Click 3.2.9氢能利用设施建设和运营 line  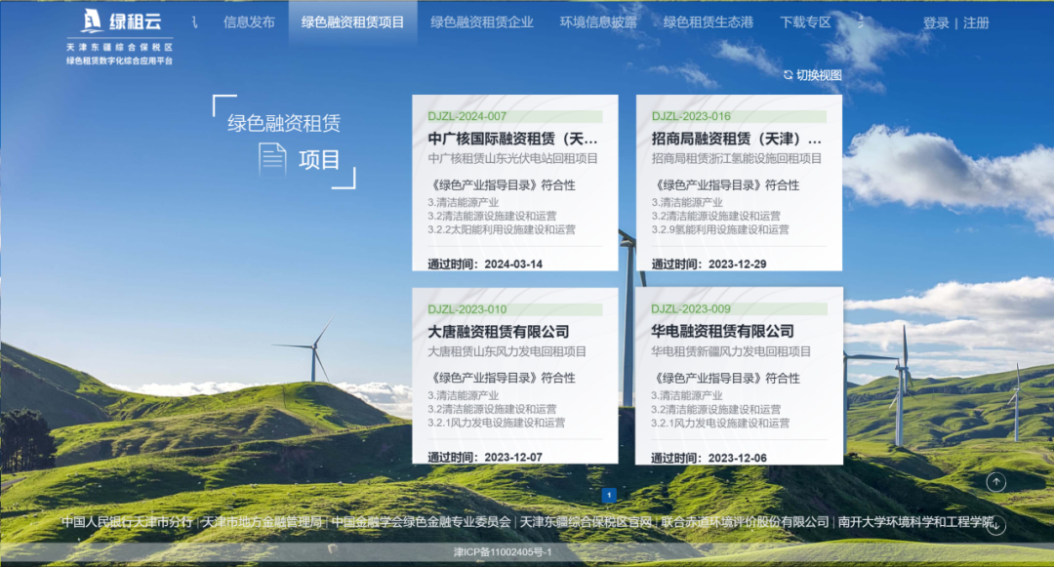pos(720,229)
